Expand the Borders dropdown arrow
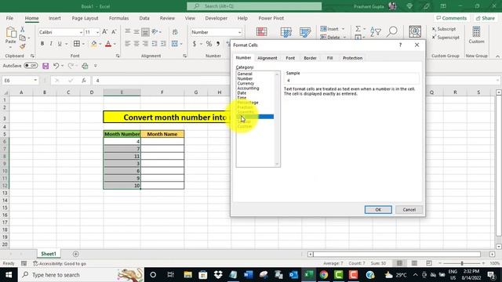The image size is (502, 282). (x=83, y=44)
